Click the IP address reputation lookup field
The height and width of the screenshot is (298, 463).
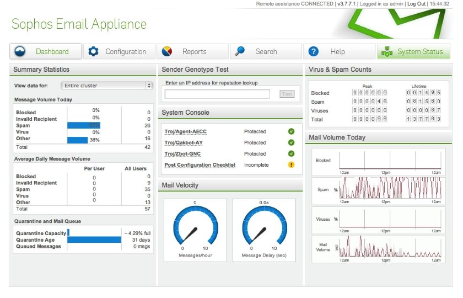[217, 94]
